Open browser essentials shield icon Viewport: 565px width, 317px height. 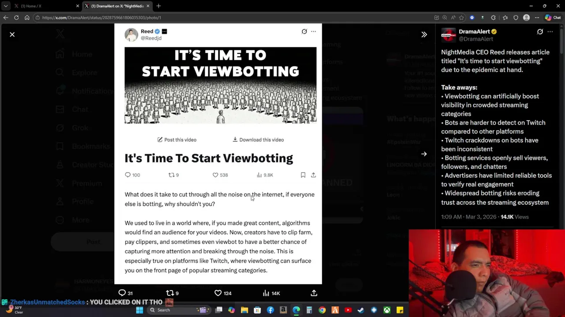point(516,18)
